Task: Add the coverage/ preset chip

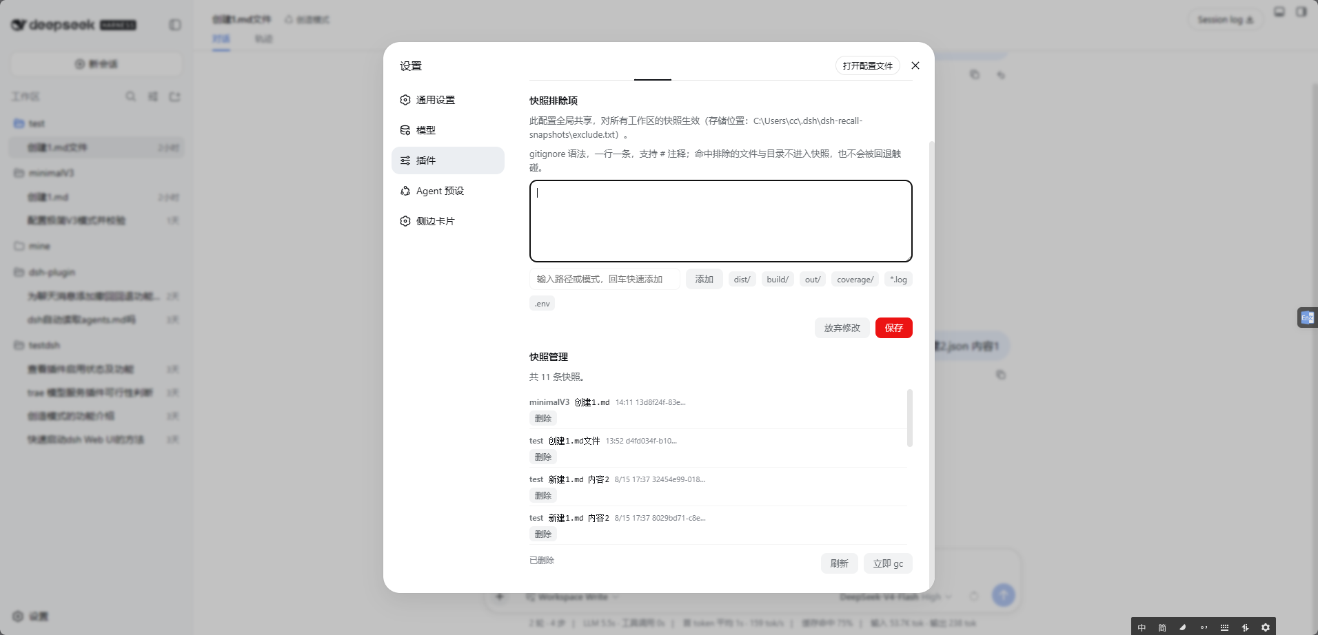Action: 855,280
